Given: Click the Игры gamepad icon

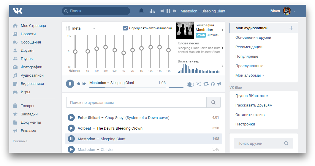Looking at the screenshot, I should click(15, 92).
